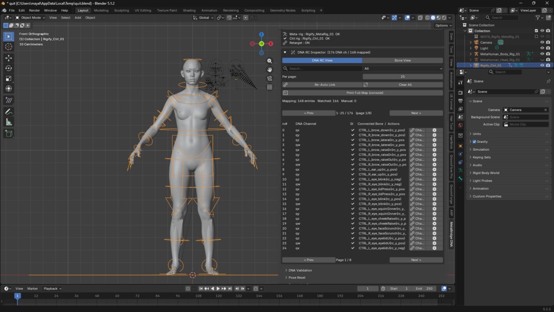Open the Window menu

point(50,10)
